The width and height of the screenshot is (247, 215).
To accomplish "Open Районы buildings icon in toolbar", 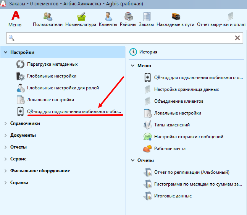I will pyautogui.click(x=128, y=16).
